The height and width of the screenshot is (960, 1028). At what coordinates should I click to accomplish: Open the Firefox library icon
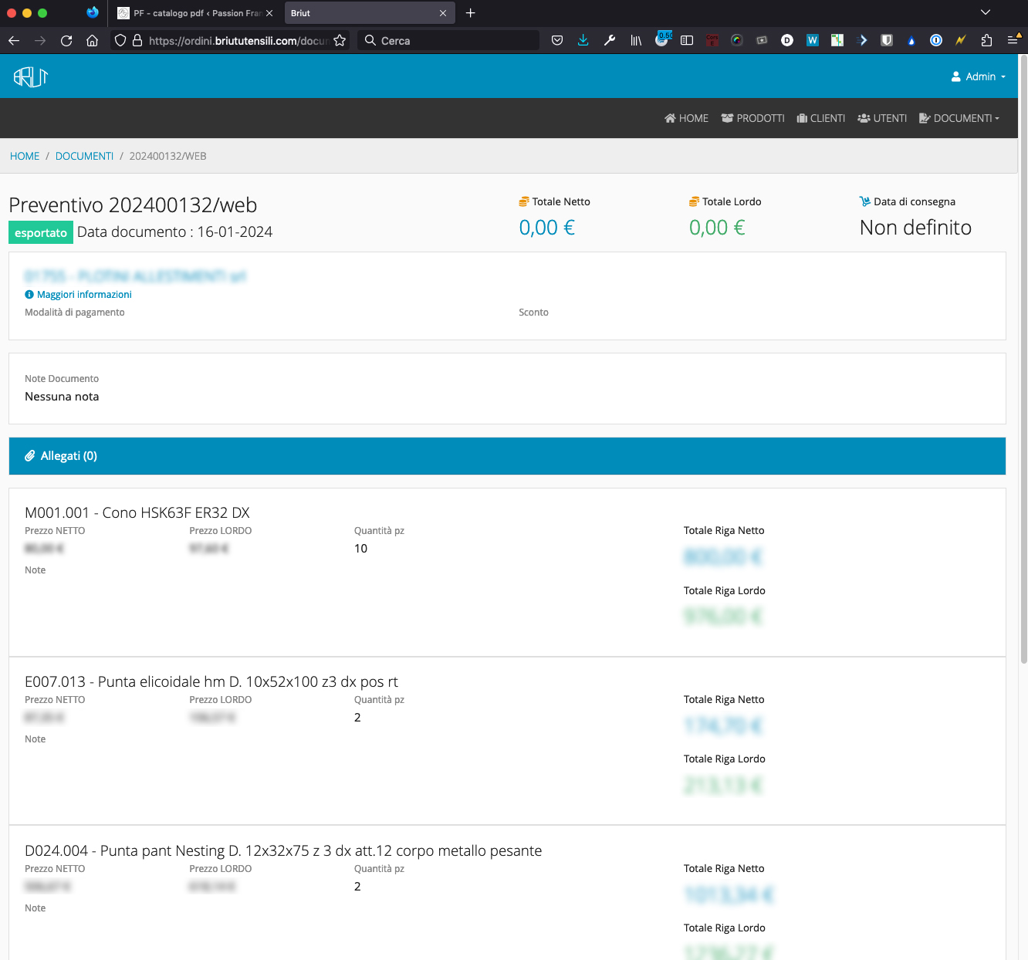pyautogui.click(x=636, y=40)
